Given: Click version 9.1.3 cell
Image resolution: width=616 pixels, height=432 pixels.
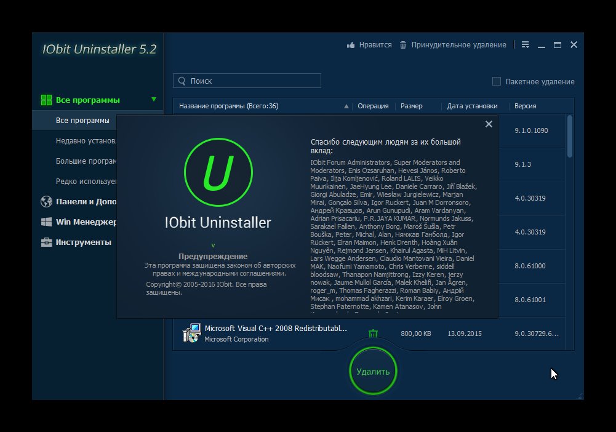Looking at the screenshot, I should 522,164.
